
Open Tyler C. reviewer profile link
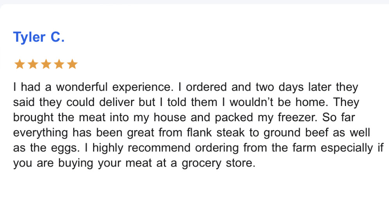click(39, 37)
